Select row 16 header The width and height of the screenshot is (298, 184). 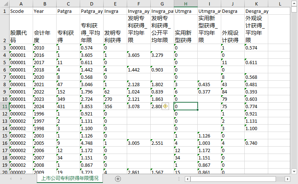click(x=4, y=143)
